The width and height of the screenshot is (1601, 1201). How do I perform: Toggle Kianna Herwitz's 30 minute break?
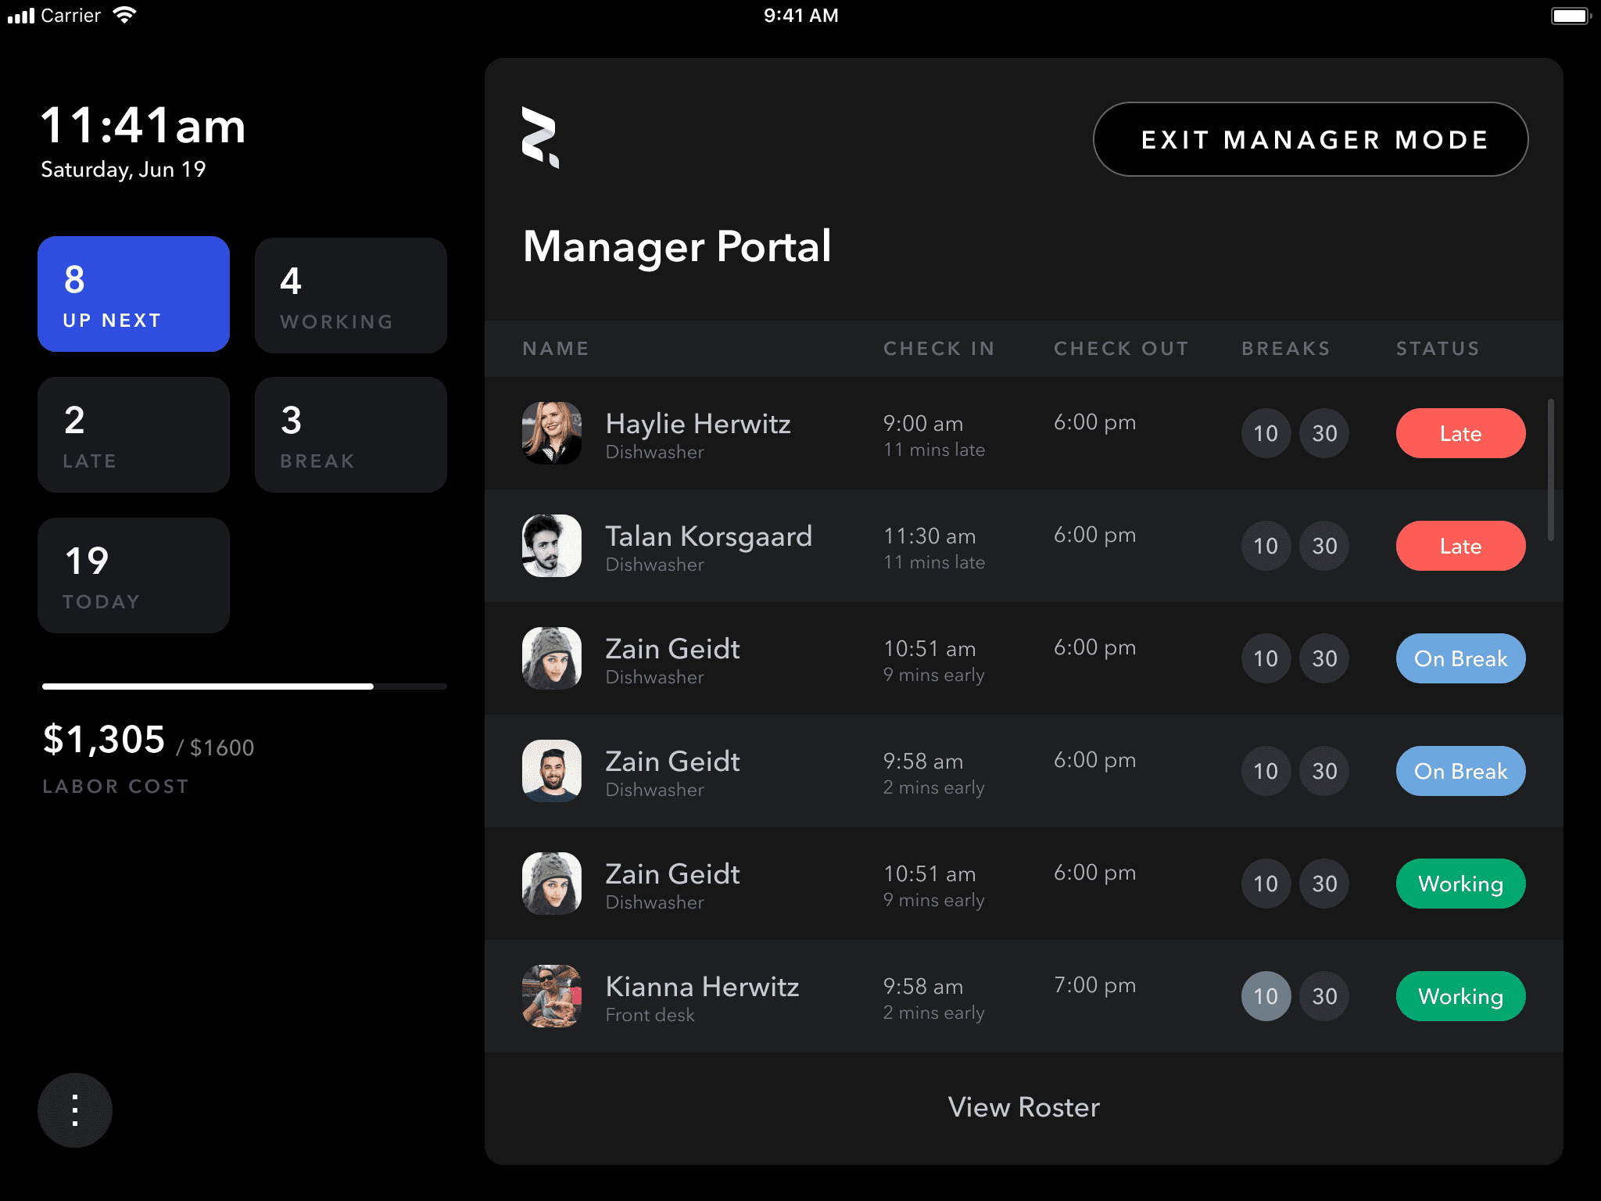coord(1324,996)
